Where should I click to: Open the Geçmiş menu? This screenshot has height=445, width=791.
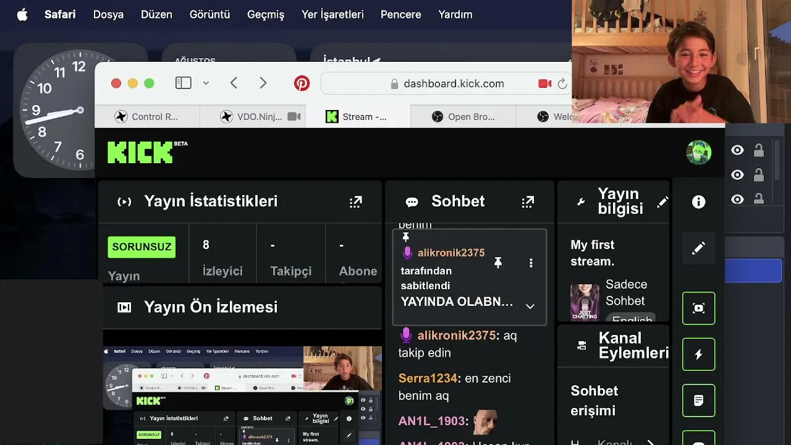pos(266,14)
